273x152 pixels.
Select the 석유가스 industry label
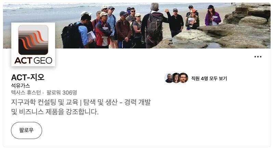click(x=21, y=86)
